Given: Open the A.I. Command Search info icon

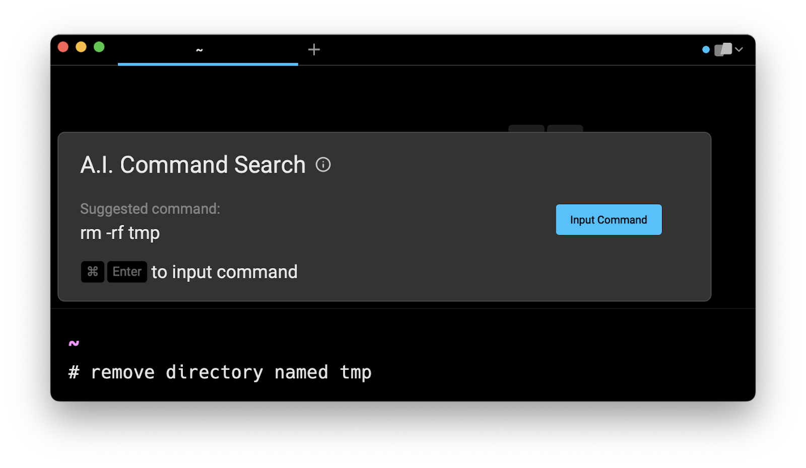Looking at the screenshot, I should tap(324, 165).
